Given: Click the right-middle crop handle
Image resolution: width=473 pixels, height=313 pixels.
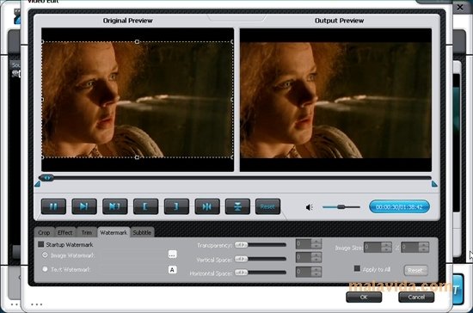Looking at the screenshot, I should click(x=232, y=100).
